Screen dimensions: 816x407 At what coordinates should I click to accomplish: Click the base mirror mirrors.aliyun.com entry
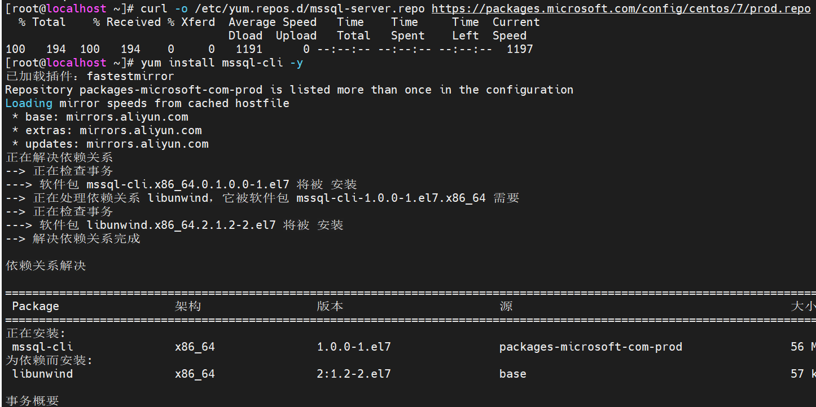[127, 117]
